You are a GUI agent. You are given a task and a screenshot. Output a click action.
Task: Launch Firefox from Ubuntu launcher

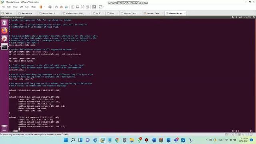click(4, 31)
